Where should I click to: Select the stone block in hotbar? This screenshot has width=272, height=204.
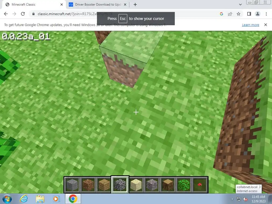pos(72,185)
